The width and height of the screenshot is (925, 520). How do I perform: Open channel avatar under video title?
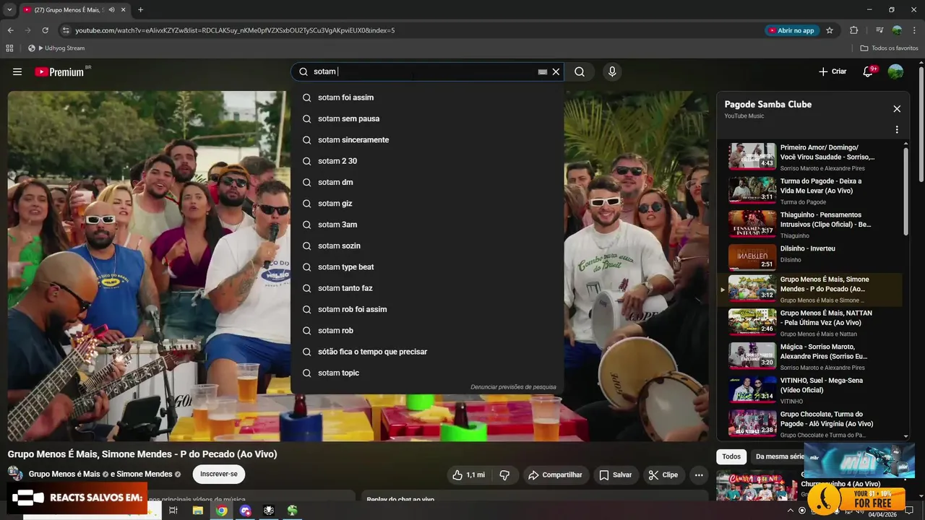coord(15,474)
